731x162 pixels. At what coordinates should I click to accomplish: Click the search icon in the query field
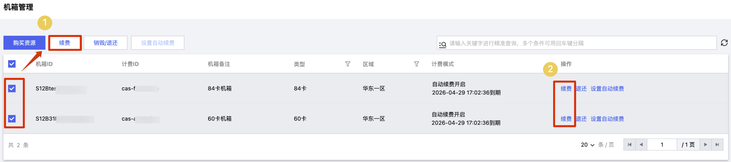click(x=442, y=44)
